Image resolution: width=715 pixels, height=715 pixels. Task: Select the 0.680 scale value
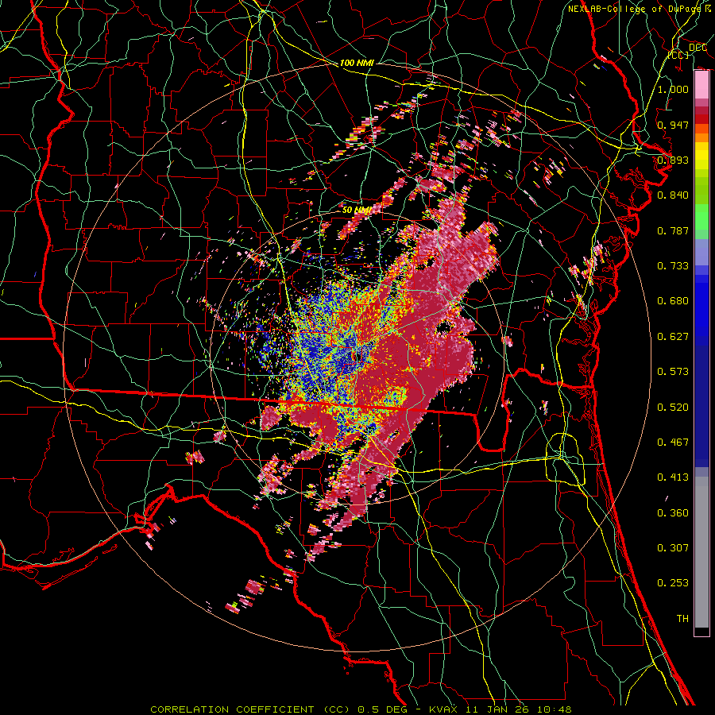[x=673, y=301]
